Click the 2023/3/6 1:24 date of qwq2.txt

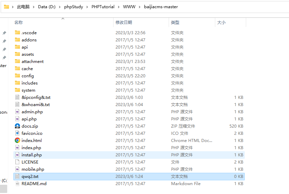coord(129,177)
